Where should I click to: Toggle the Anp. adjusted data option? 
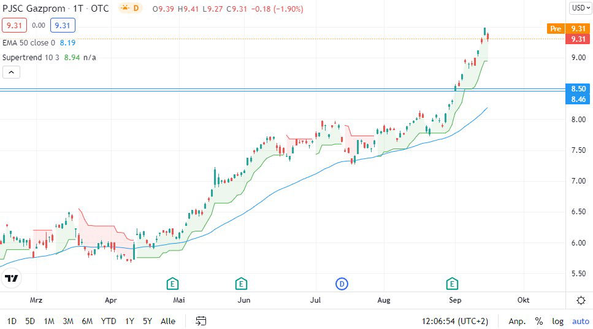(517, 321)
